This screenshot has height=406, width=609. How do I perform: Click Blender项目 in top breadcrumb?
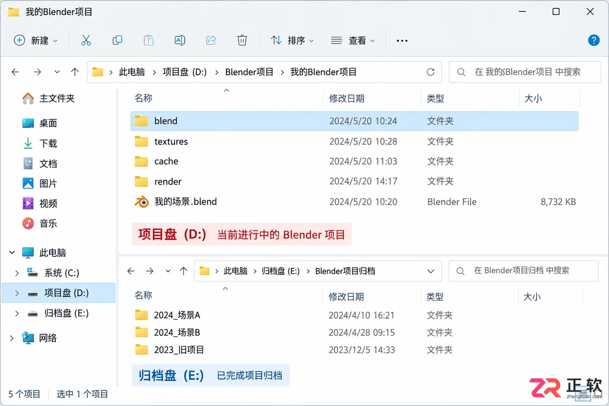click(x=249, y=72)
